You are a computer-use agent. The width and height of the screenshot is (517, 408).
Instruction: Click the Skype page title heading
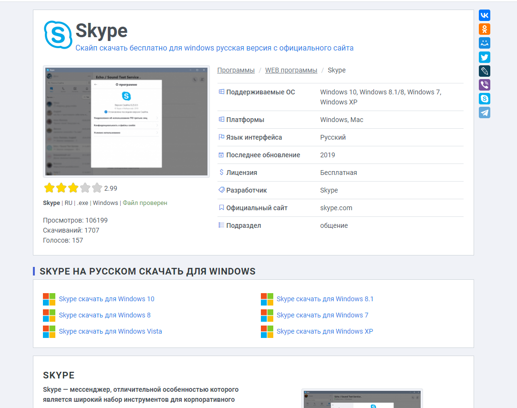(x=102, y=31)
